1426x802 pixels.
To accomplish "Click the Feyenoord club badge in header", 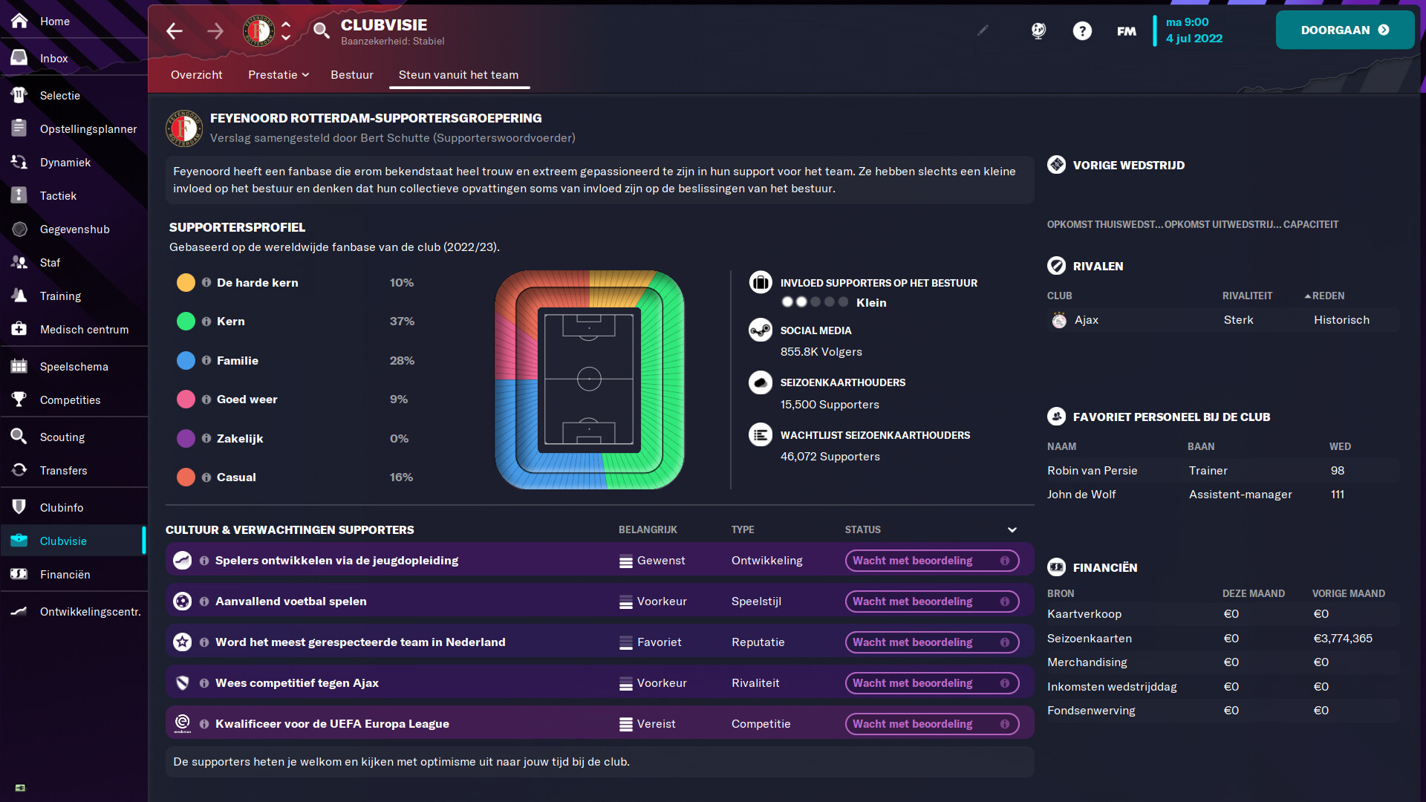I will pyautogui.click(x=258, y=30).
